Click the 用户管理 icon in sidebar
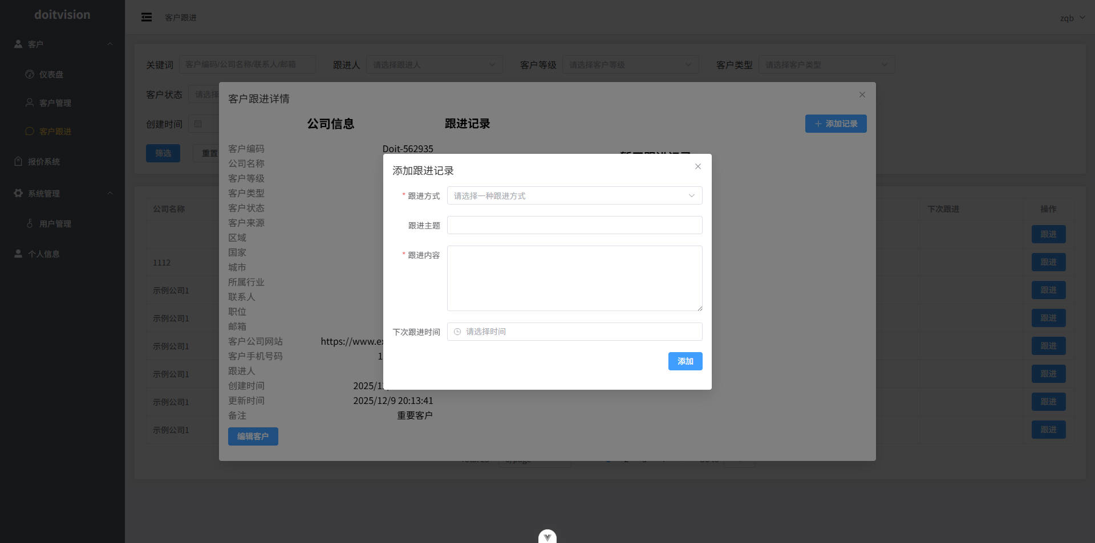Viewport: 1095px width, 543px height. (x=30, y=223)
